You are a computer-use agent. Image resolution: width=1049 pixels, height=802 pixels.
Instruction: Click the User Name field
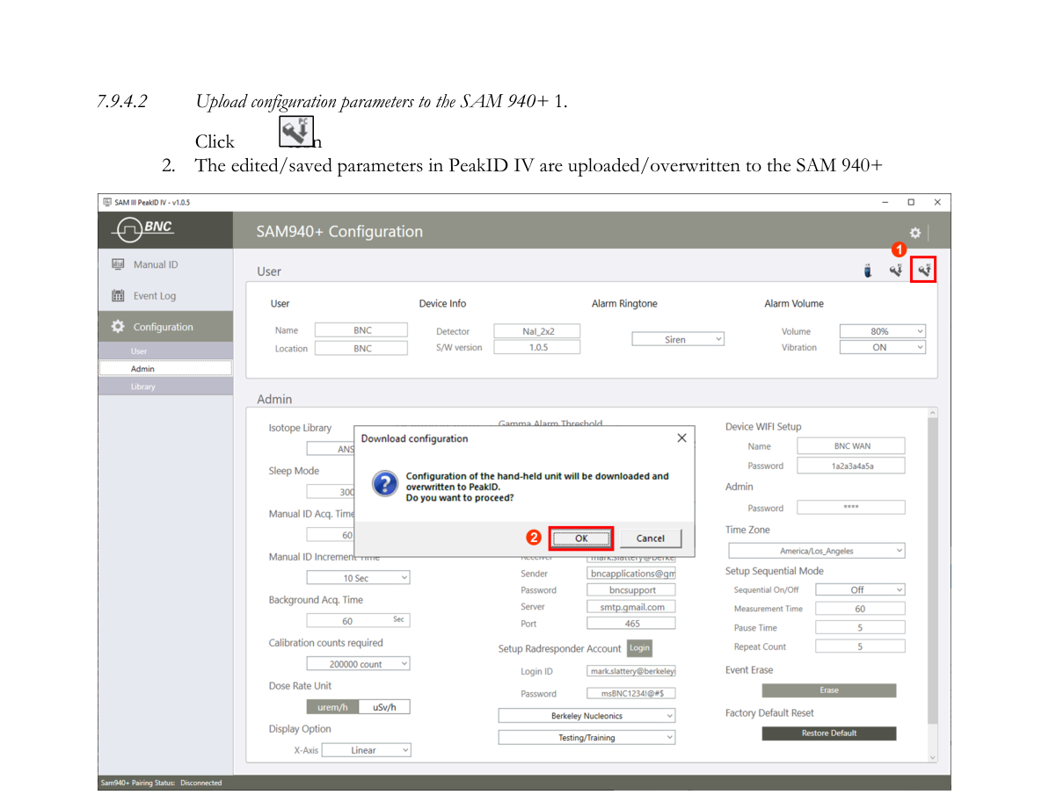click(x=361, y=330)
